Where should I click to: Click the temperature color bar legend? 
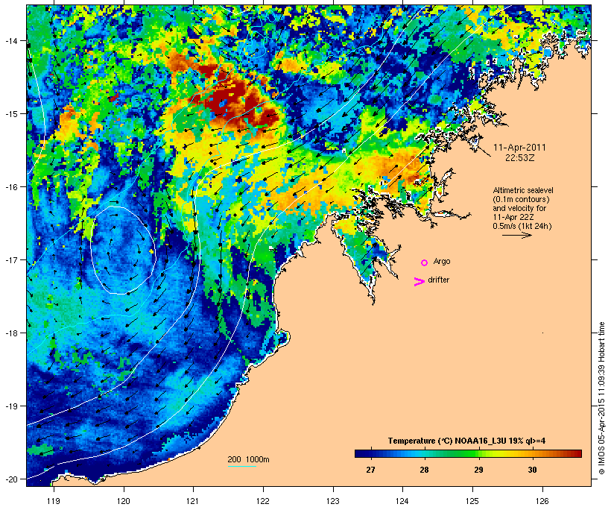[x=468, y=453]
